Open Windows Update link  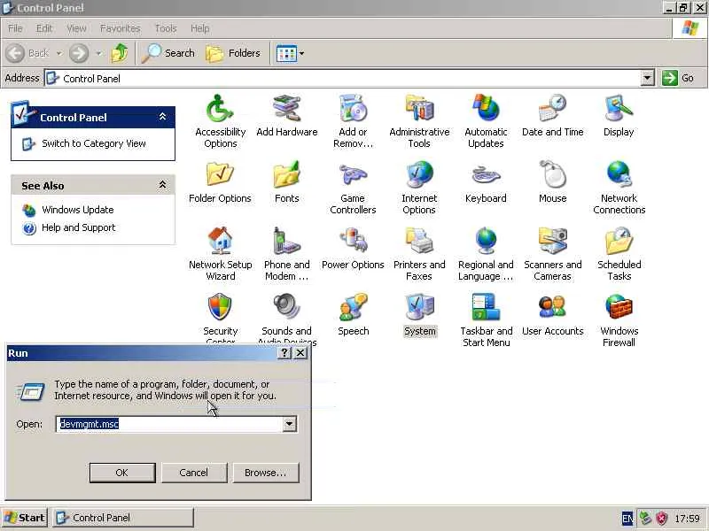pos(78,210)
